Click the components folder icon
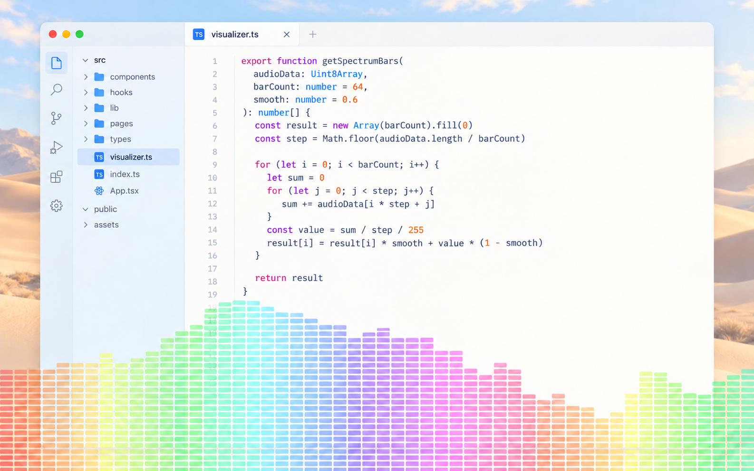Viewport: 754px width, 471px height. [x=99, y=77]
